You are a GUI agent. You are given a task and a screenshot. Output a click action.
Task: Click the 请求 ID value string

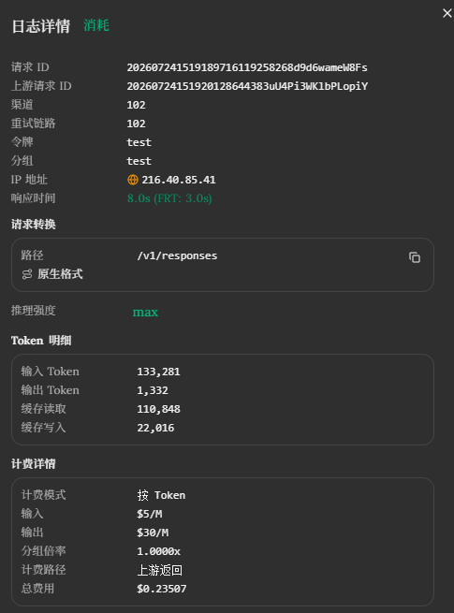pyautogui.click(x=247, y=67)
